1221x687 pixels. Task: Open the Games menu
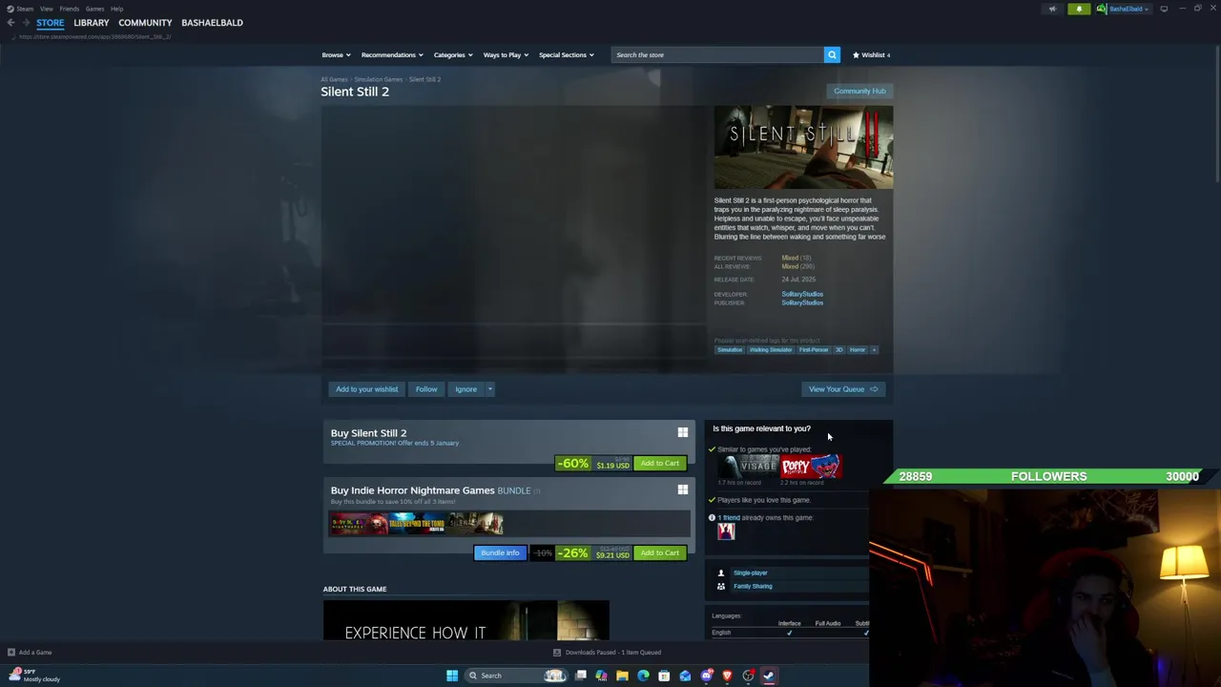point(94,9)
